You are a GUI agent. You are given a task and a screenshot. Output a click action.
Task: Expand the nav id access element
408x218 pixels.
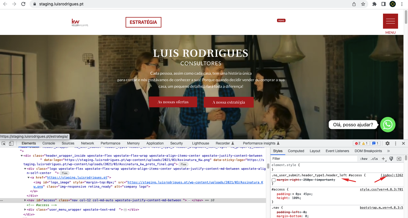[x=25, y=200]
